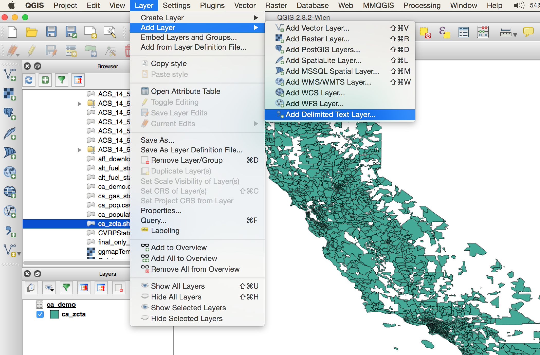This screenshot has width=540, height=355.
Task: Click the Browser panel green Add Layer button
Action: [45, 80]
